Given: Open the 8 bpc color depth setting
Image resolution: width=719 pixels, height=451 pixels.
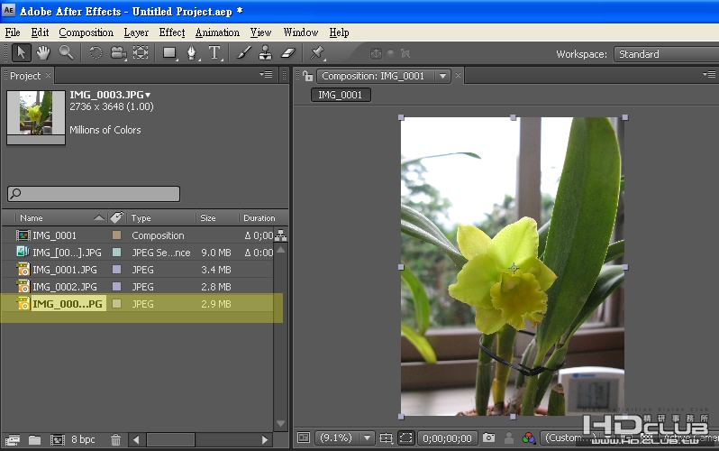Looking at the screenshot, I should [83, 439].
